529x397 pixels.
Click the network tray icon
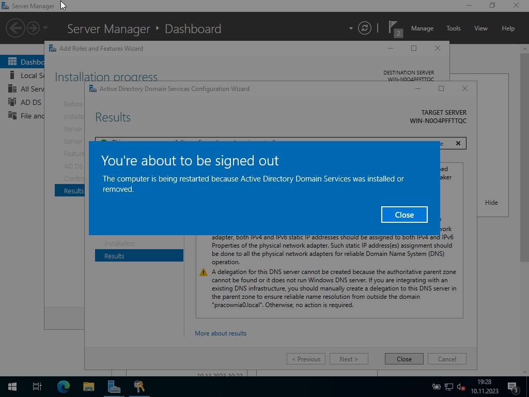pyautogui.click(x=449, y=387)
